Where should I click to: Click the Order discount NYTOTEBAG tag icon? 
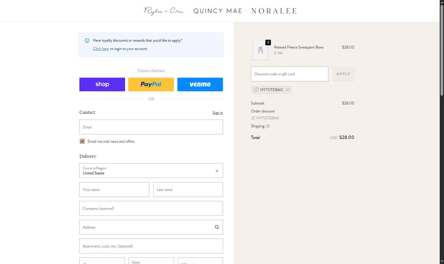[x=253, y=118]
